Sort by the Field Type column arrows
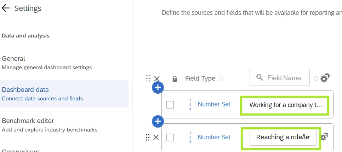The image size is (342, 152). pyautogui.click(x=222, y=79)
